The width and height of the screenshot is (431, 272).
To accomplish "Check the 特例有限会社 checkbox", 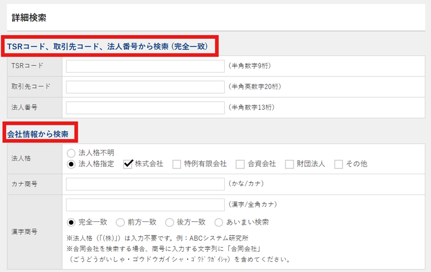I will click(x=176, y=164).
